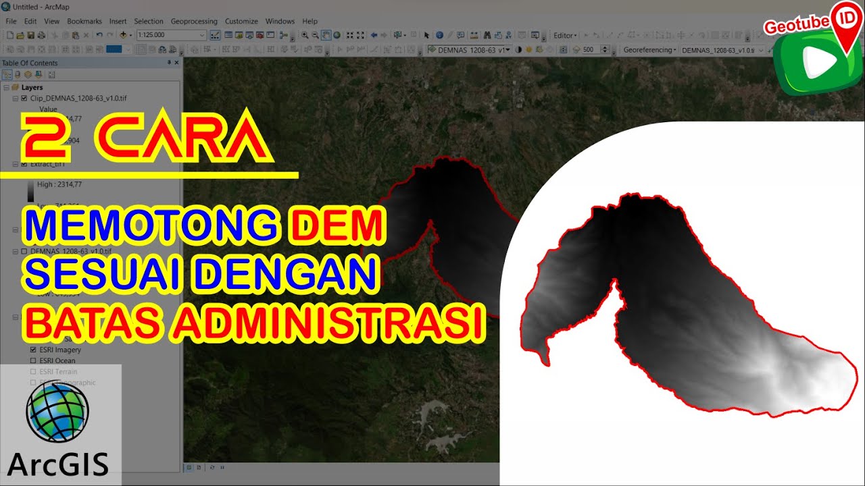Open the Windows menu

pos(280,22)
